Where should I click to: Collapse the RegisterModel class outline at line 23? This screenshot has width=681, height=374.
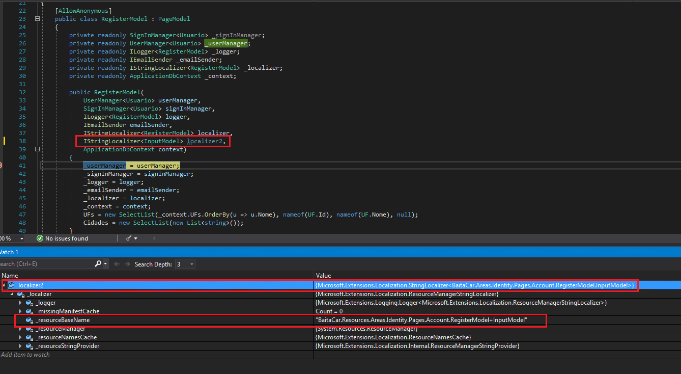[38, 18]
